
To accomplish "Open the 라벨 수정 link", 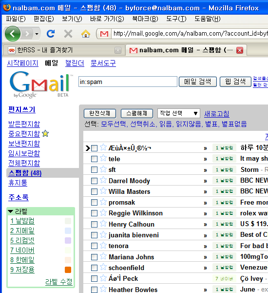I will pos(59,282).
